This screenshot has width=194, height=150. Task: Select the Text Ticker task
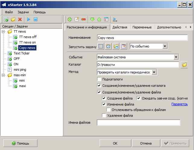pyautogui.click(x=22, y=53)
